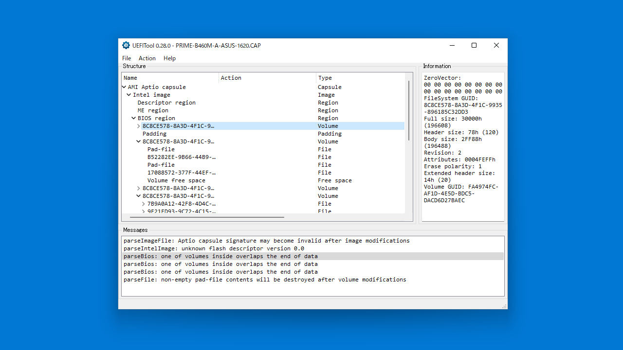Click the Structure vertical scrollbar
623x350 pixels.
[409, 110]
